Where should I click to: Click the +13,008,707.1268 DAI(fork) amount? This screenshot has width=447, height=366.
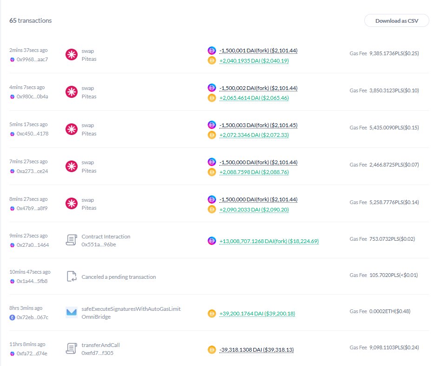(x=269, y=241)
